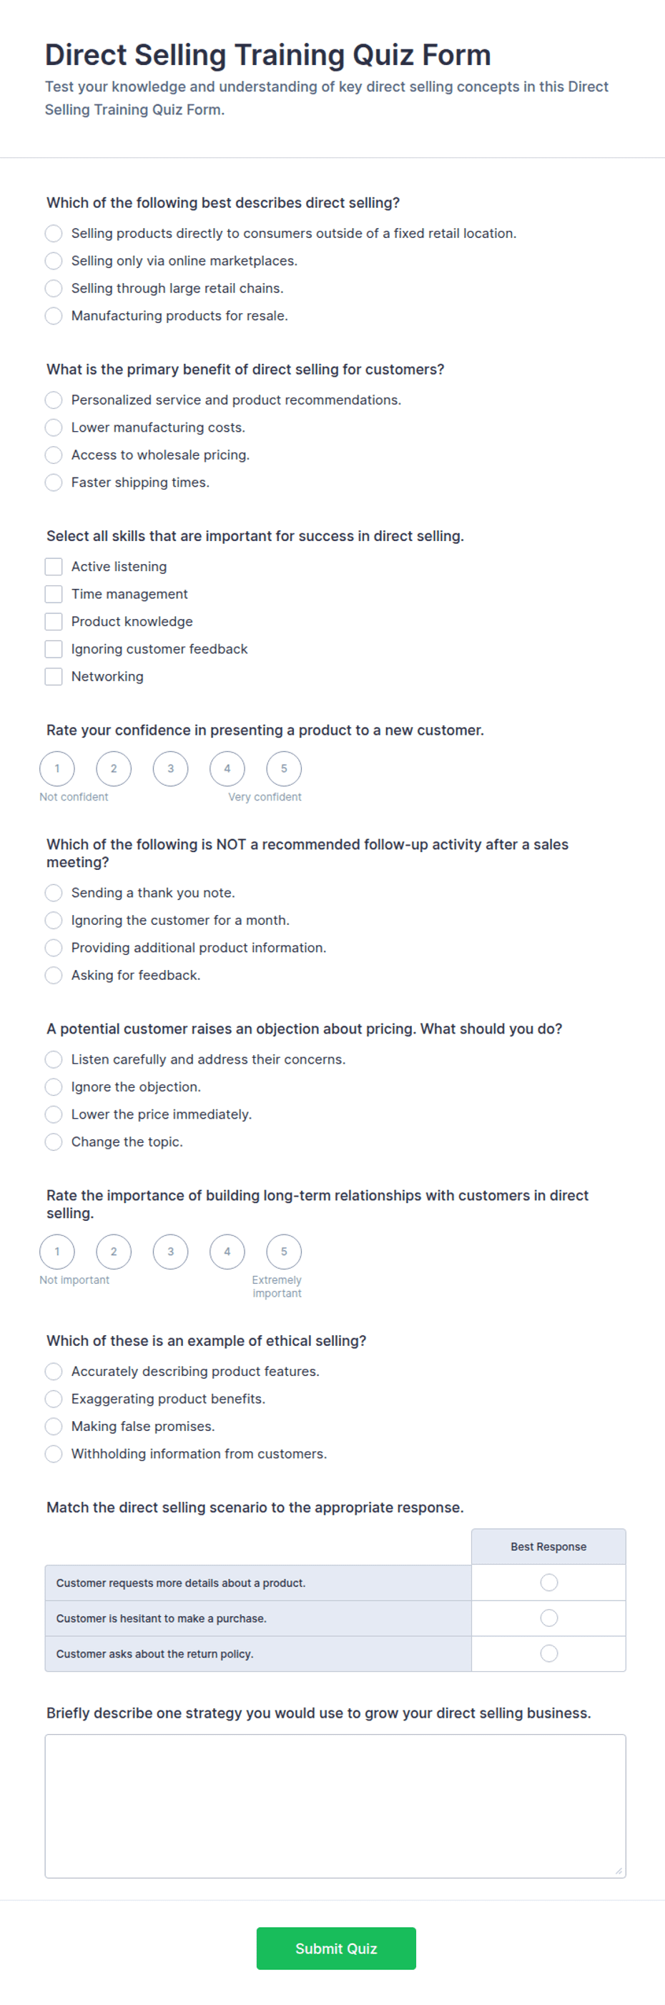Image resolution: width=665 pixels, height=2005 pixels.
Task: Enable the Networking checkbox
Action: 54,676
